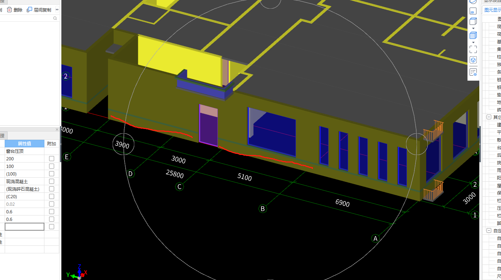
Task: Select the 窗台压顶 name cell
Action: (x=25, y=151)
